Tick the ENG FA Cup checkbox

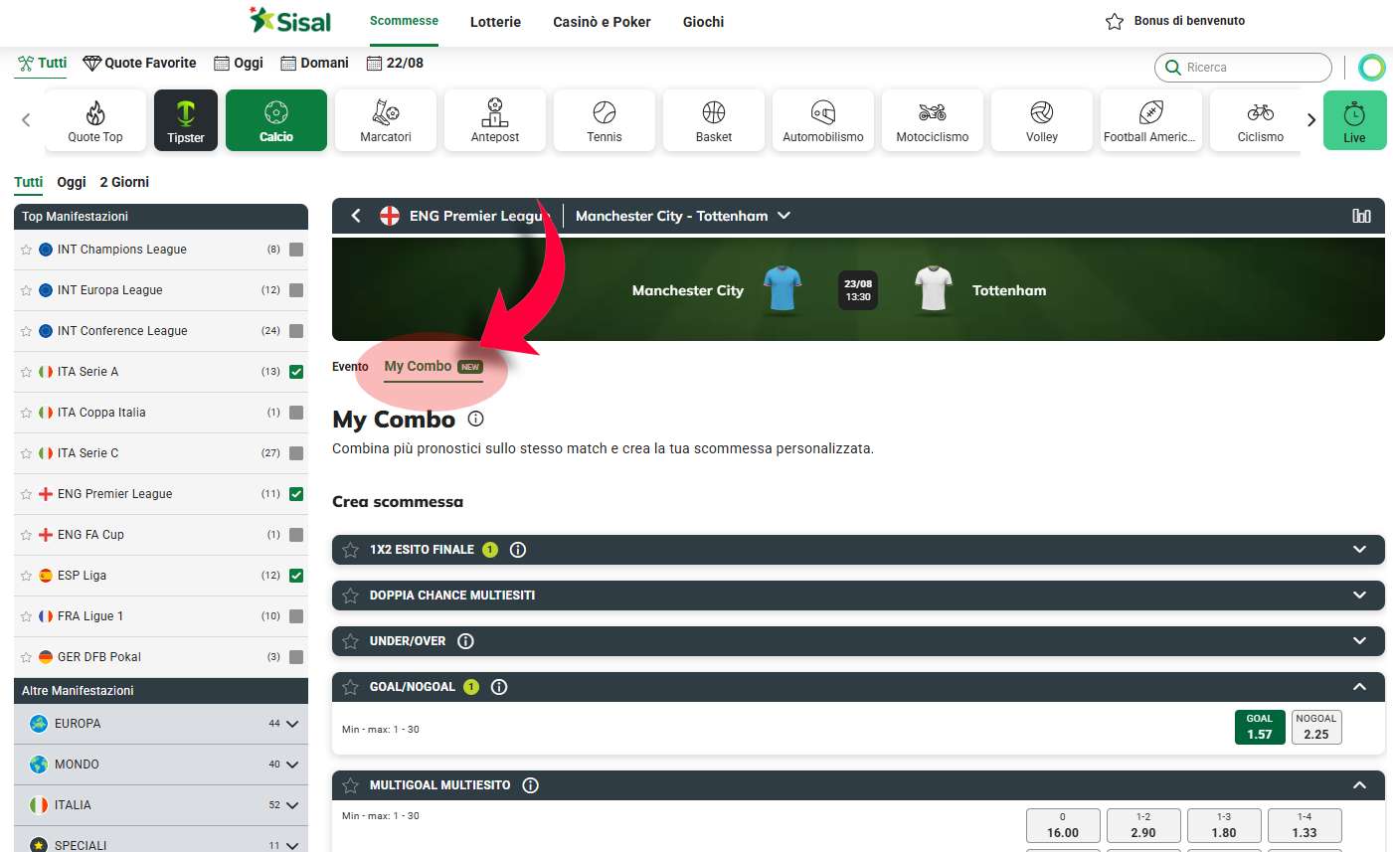[x=296, y=535]
